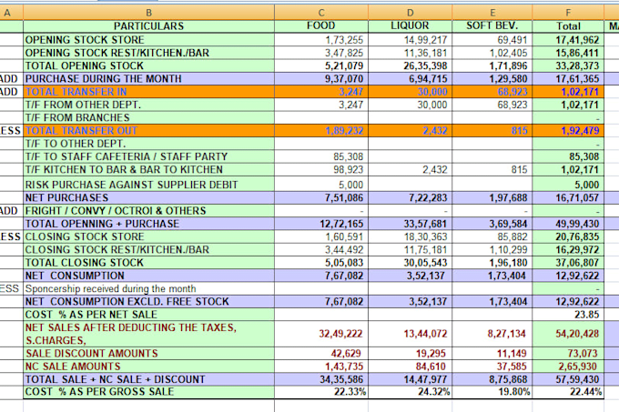
Task: Select NC SALE AMOUNTS label cell
Action: point(148,367)
